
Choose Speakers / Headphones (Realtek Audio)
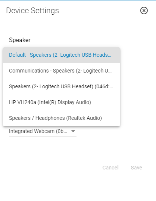click(61, 118)
